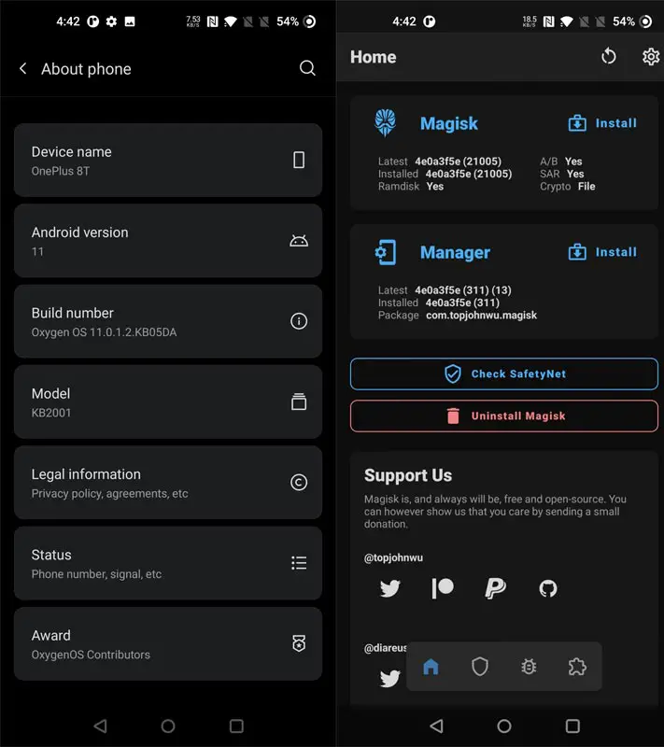Tap the Manager card title
This screenshot has width=664, height=747.
[x=455, y=252]
